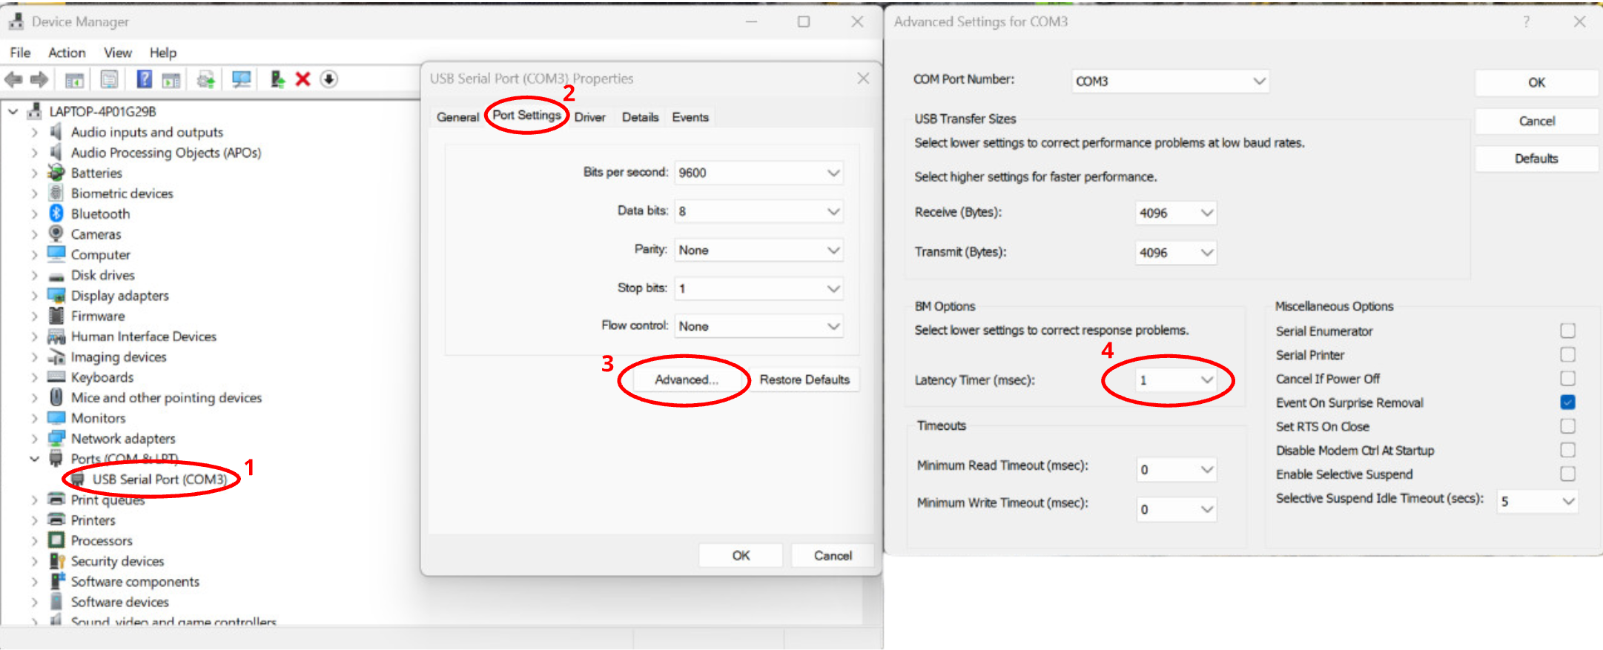Screen dimensions: 1603x650
Task: Tick the Set RTS On Close checkbox
Action: 1567,426
